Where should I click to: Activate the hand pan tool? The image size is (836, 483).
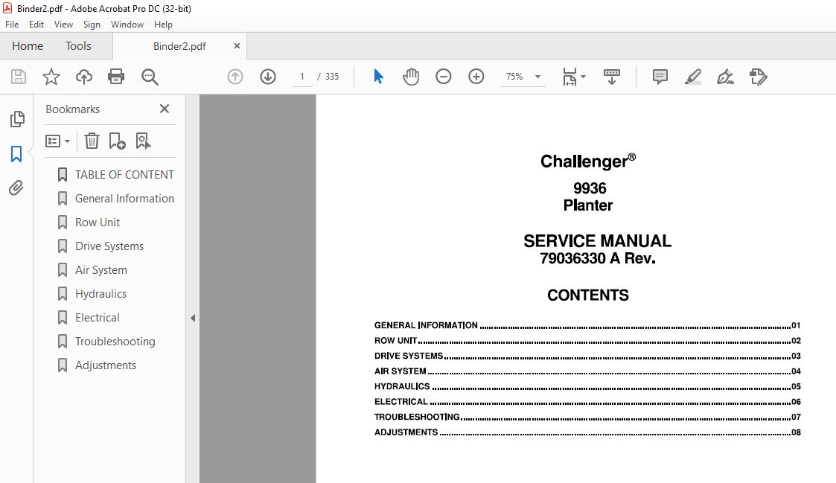pos(411,77)
